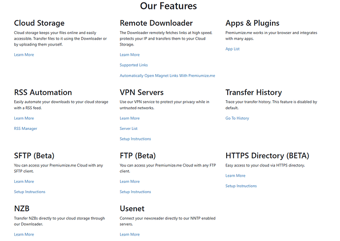The width and height of the screenshot is (340, 241).
Task: Open the Supported Links page
Action: coord(134,65)
